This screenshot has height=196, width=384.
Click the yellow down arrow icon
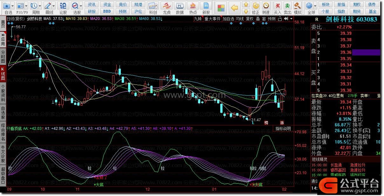[246, 12]
